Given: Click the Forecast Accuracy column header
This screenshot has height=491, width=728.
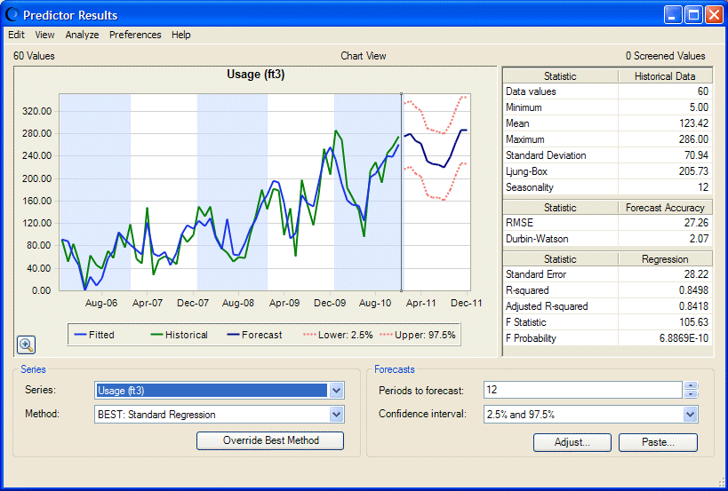Looking at the screenshot, I should click(x=665, y=208).
